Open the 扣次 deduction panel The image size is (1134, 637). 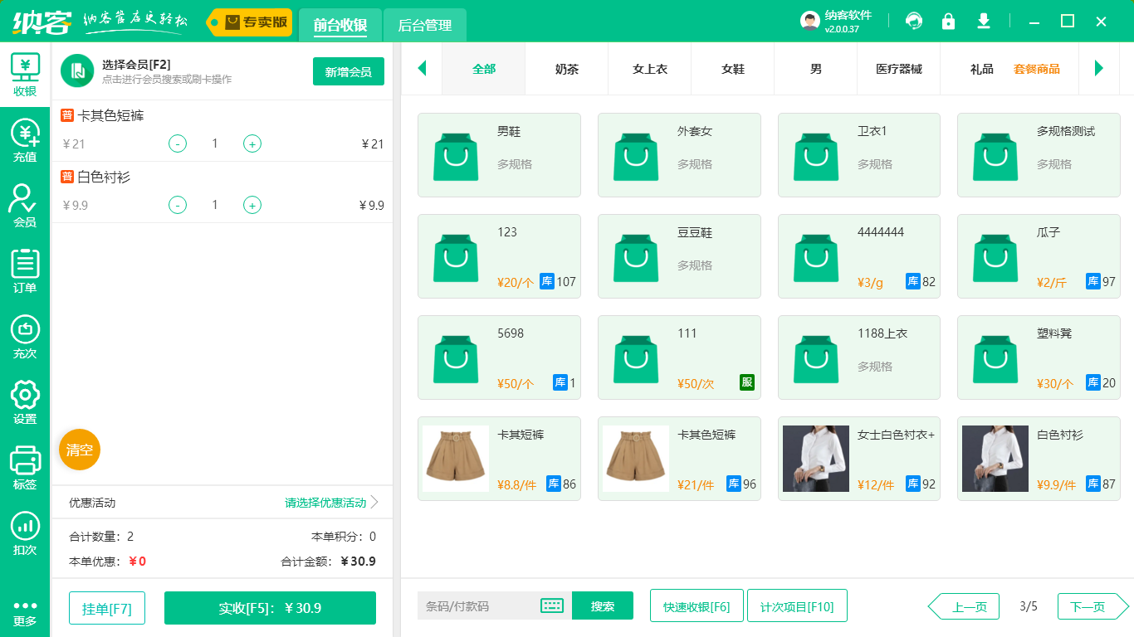25,530
